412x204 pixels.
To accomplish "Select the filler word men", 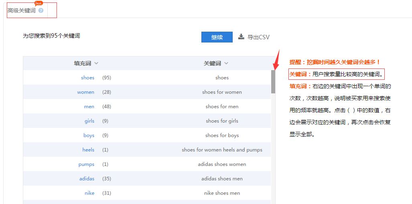I will [89, 107].
